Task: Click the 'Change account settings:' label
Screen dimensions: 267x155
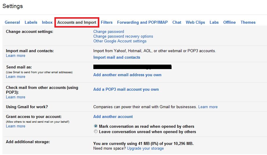Action: point(29,32)
